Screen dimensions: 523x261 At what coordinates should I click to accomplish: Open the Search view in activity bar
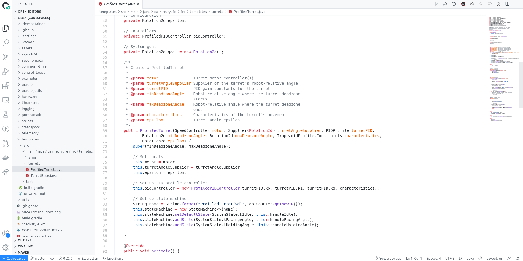click(6, 42)
